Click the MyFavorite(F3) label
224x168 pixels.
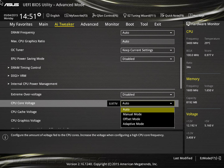[78, 16]
